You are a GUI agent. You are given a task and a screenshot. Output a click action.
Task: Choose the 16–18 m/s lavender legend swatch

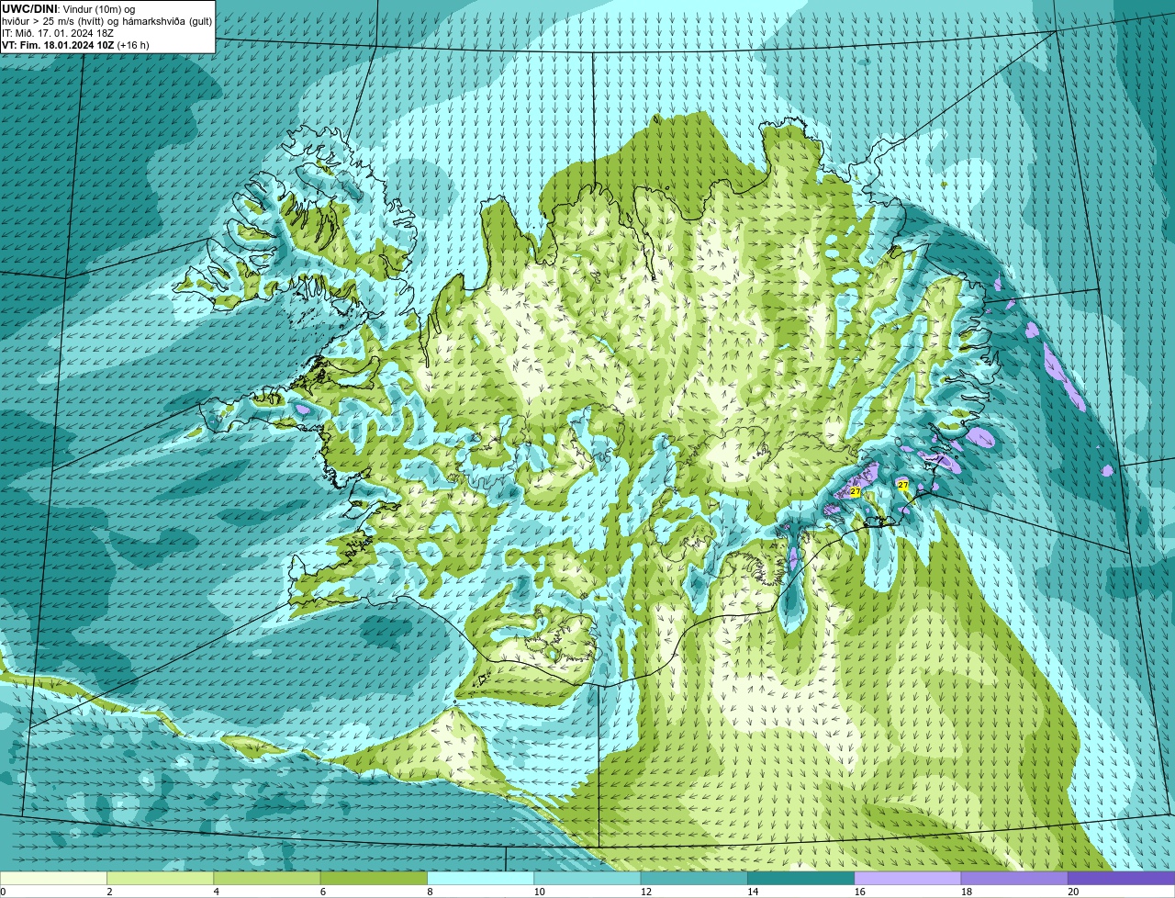[908, 878]
